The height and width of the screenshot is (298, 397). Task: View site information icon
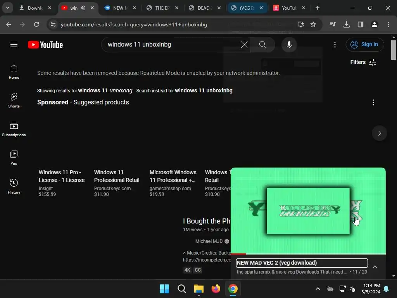[x=53, y=24]
